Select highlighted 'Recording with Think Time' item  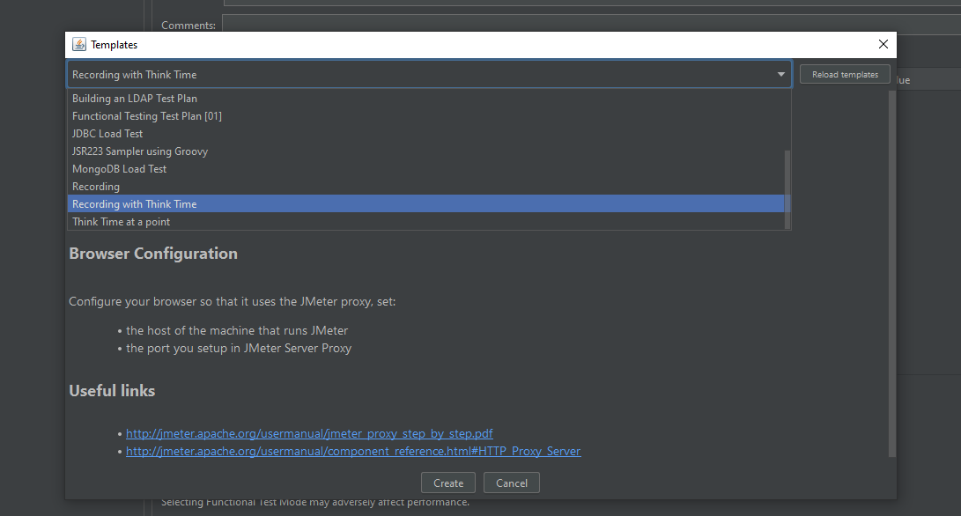coord(426,204)
